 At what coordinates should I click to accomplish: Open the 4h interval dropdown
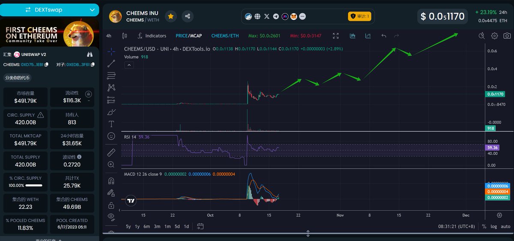coord(109,36)
